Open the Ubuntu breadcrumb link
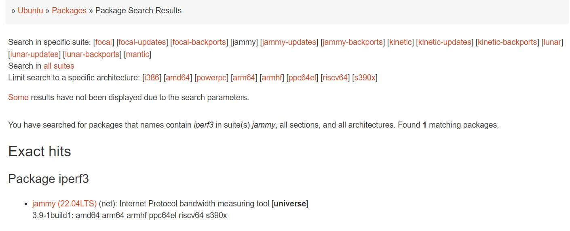 (30, 10)
